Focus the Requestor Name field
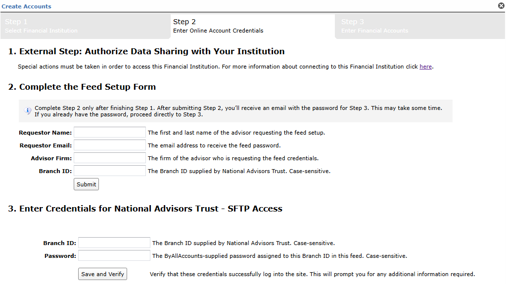This screenshot has height=284, width=506. coord(110,132)
